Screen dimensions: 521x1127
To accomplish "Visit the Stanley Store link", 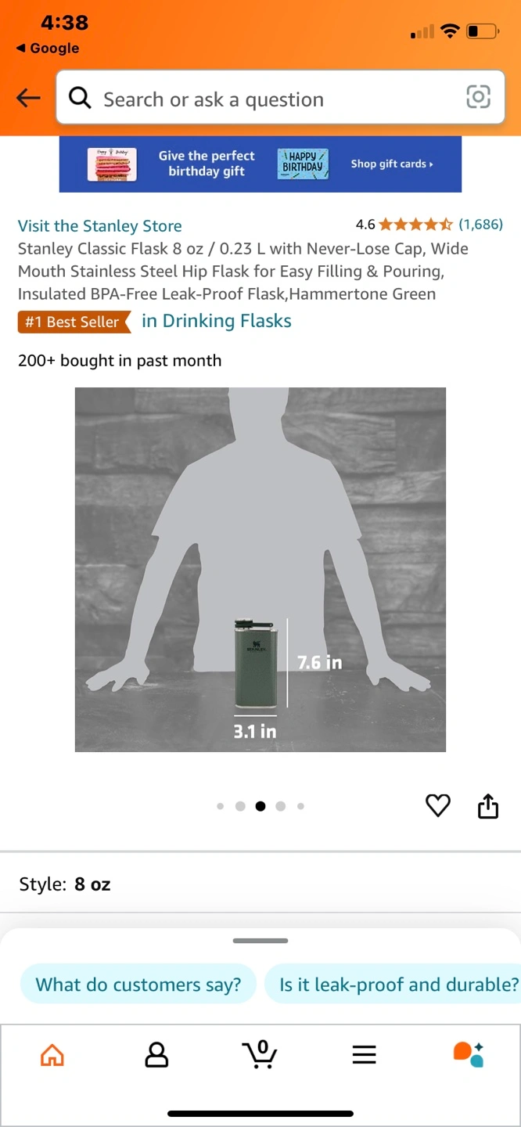I will click(x=100, y=226).
